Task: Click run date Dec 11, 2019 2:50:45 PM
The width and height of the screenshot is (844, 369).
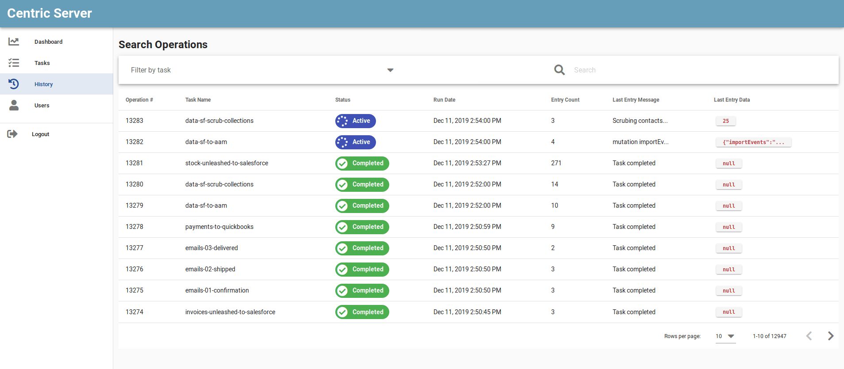Action: (x=467, y=312)
